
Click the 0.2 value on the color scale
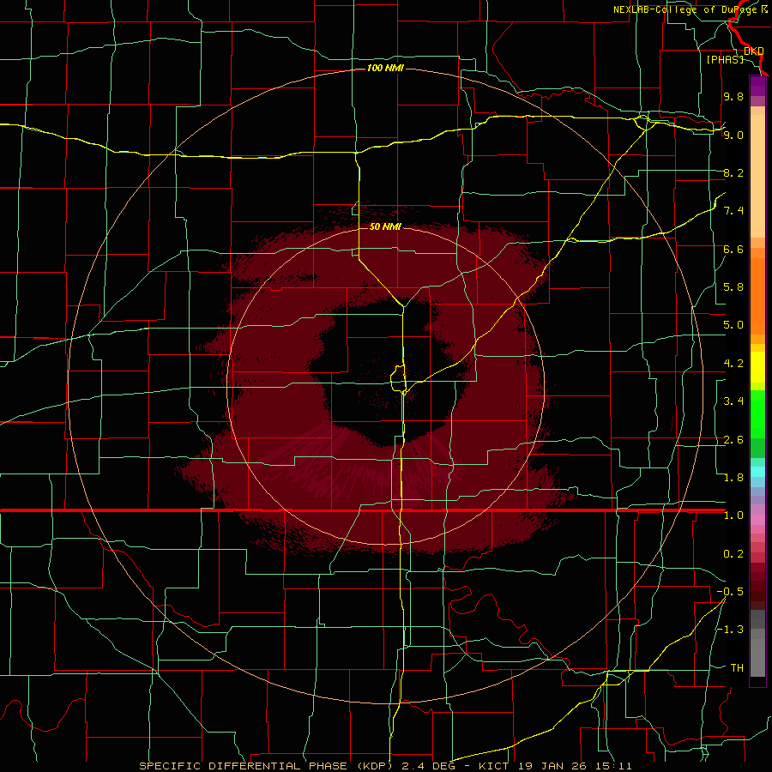(733, 554)
